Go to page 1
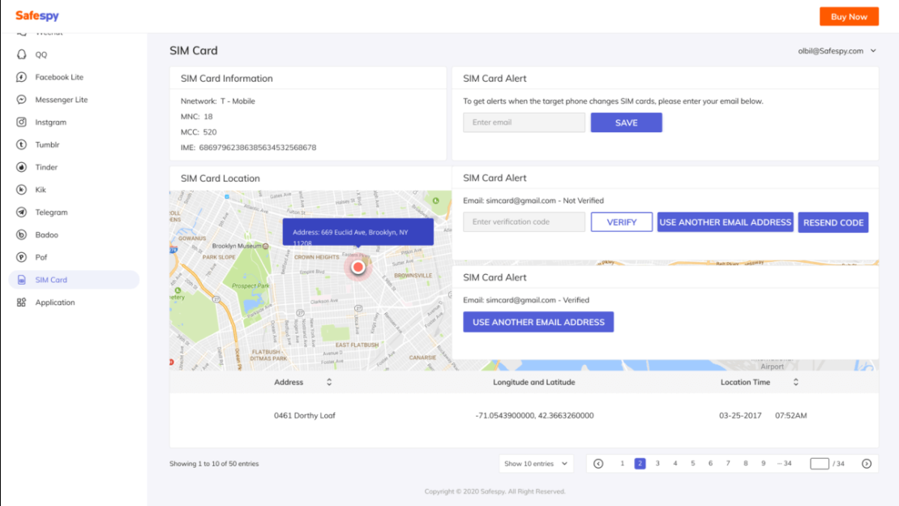 point(622,464)
